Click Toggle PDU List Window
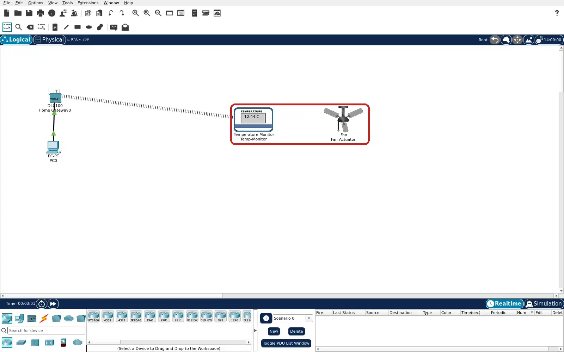This screenshot has width=564, height=352. pos(286,343)
